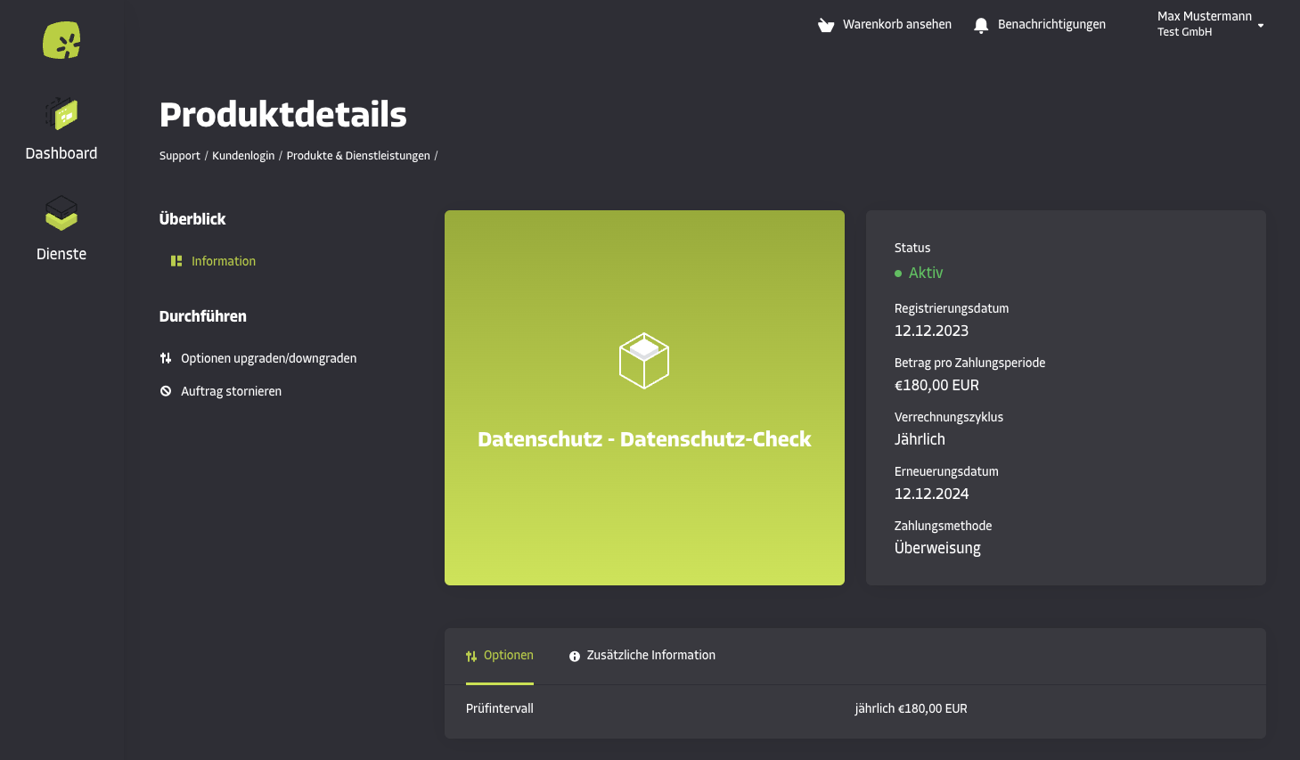Click the shopping basket icon

[826, 25]
